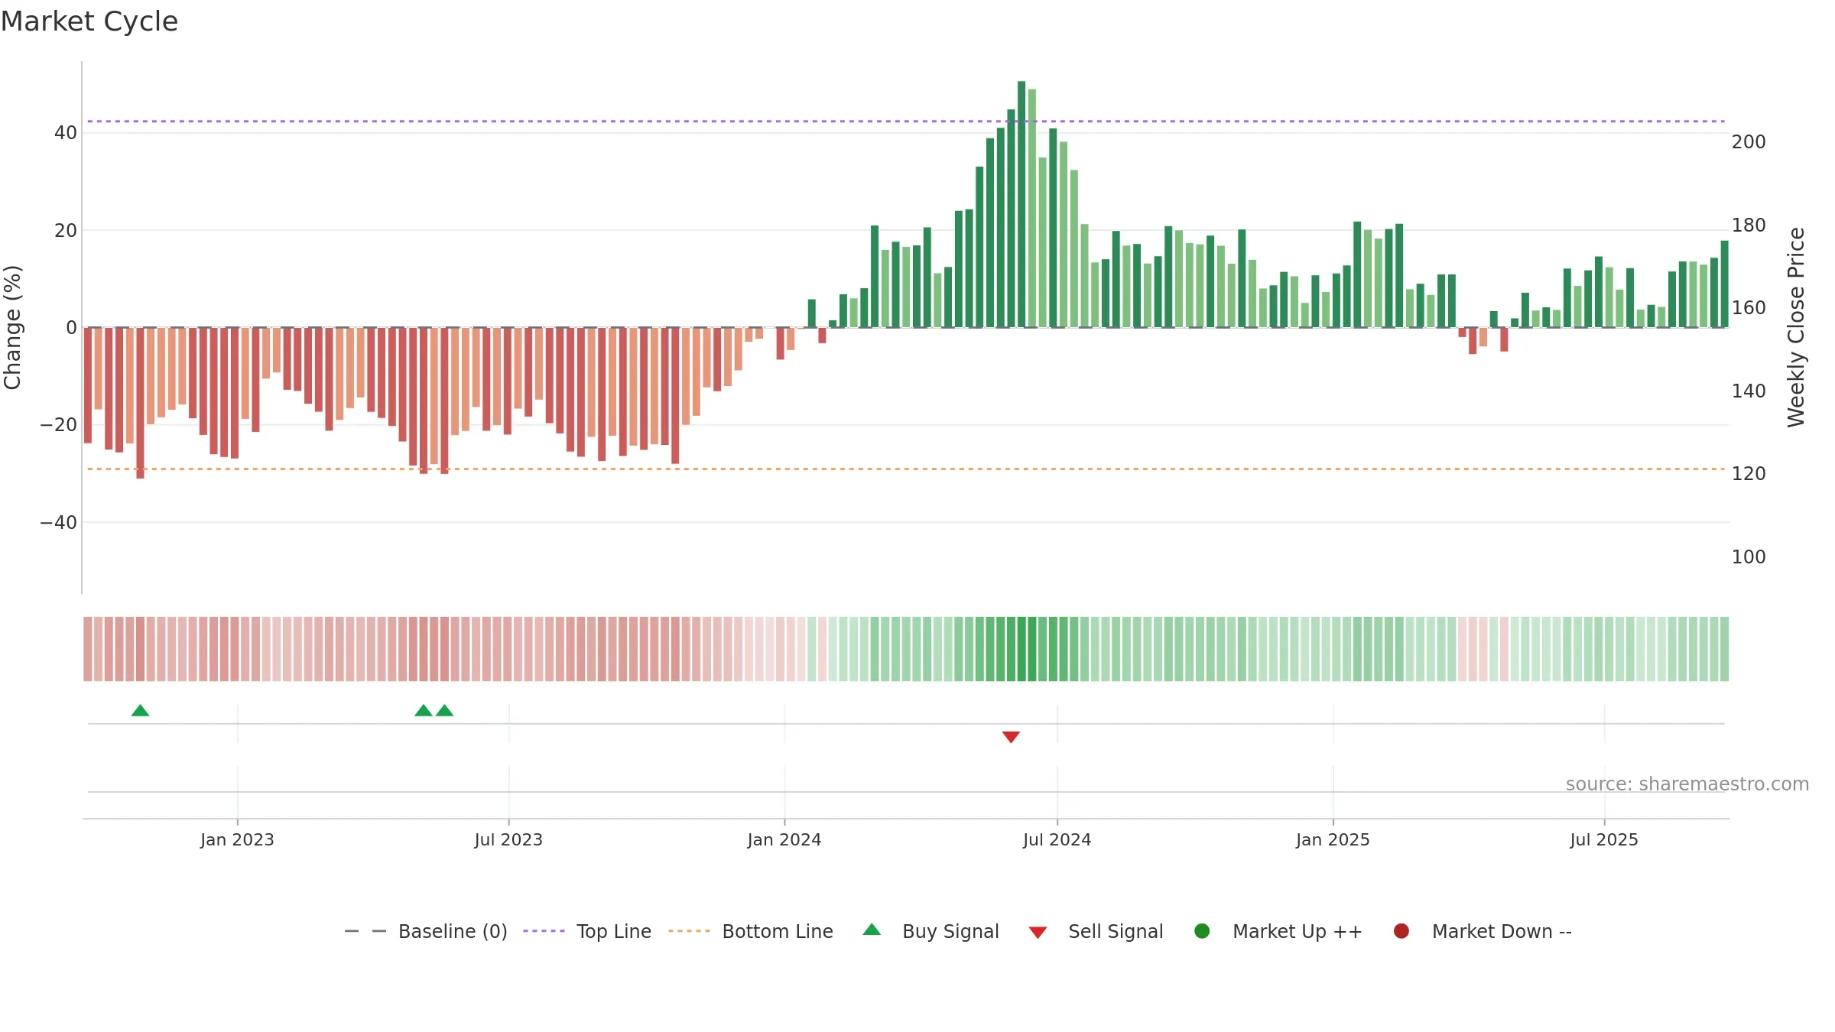Click the Jan 2023 x-axis label
The width and height of the screenshot is (1835, 1032).
(237, 840)
